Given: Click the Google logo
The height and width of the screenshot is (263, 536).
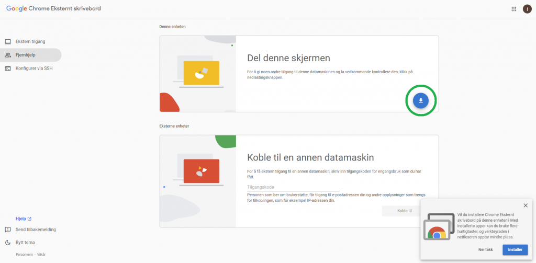Looking at the screenshot, I should click(x=16, y=9).
